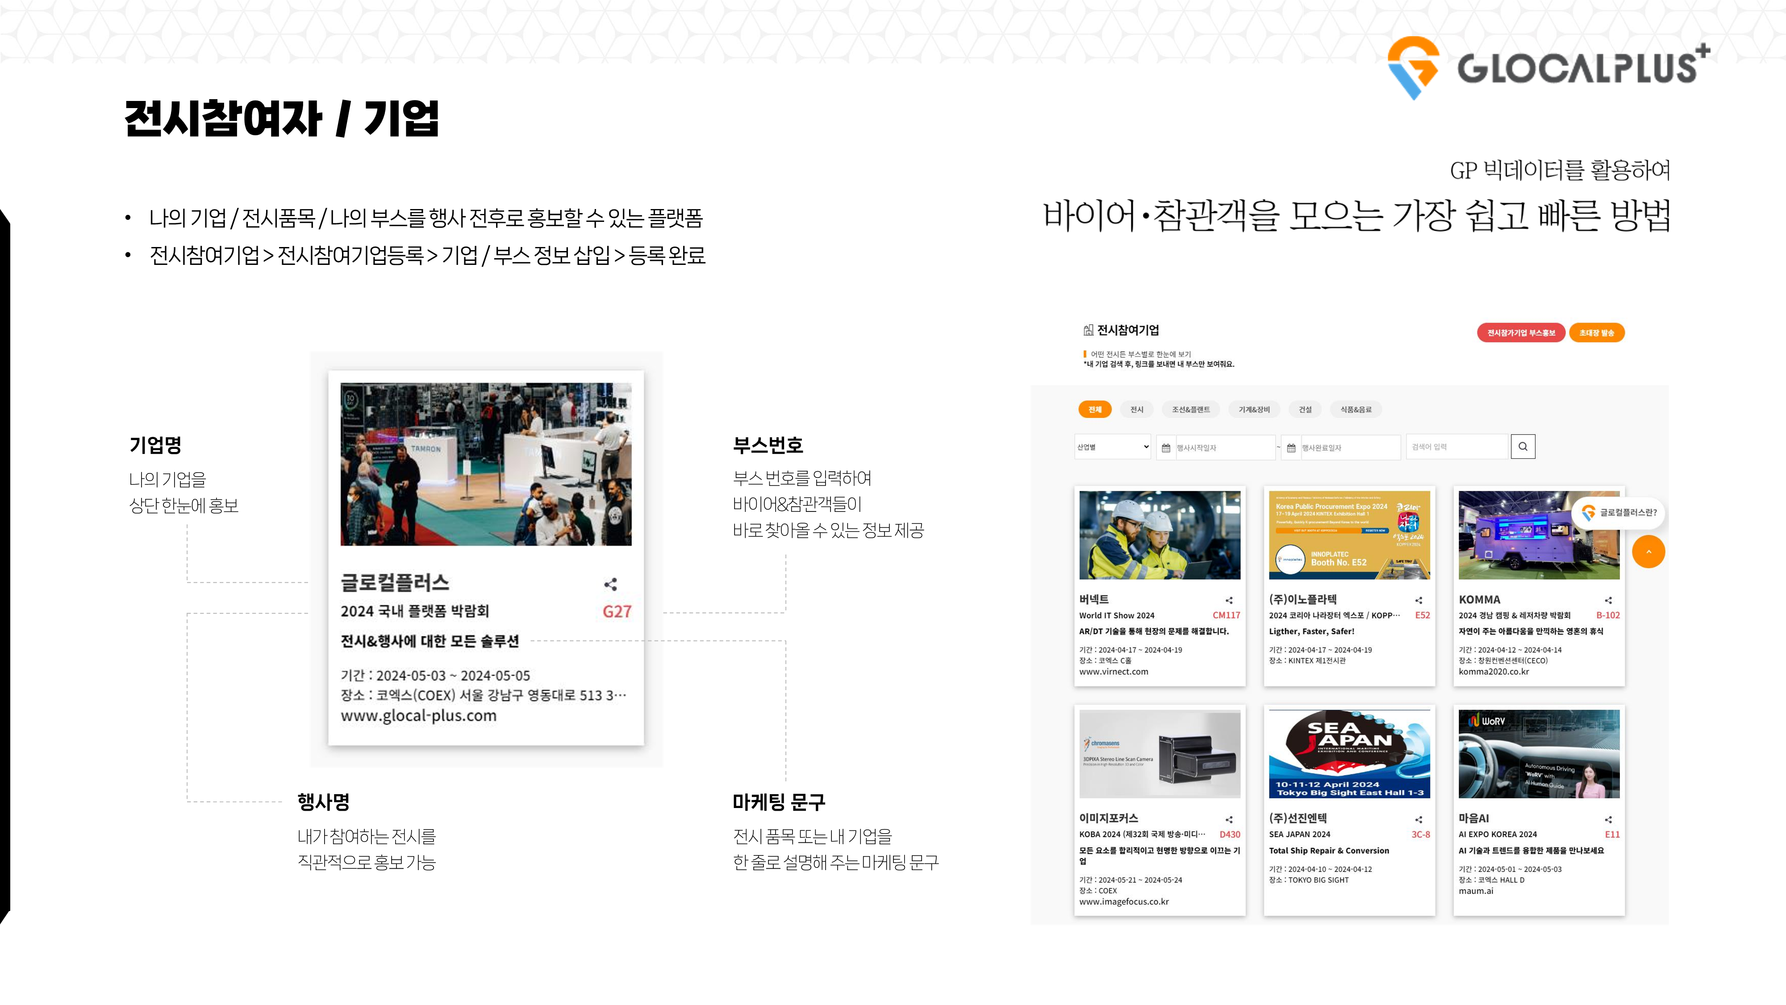Select the 조선&플랜트 category tab
Screen dimensions: 1786x1005
(x=1190, y=409)
